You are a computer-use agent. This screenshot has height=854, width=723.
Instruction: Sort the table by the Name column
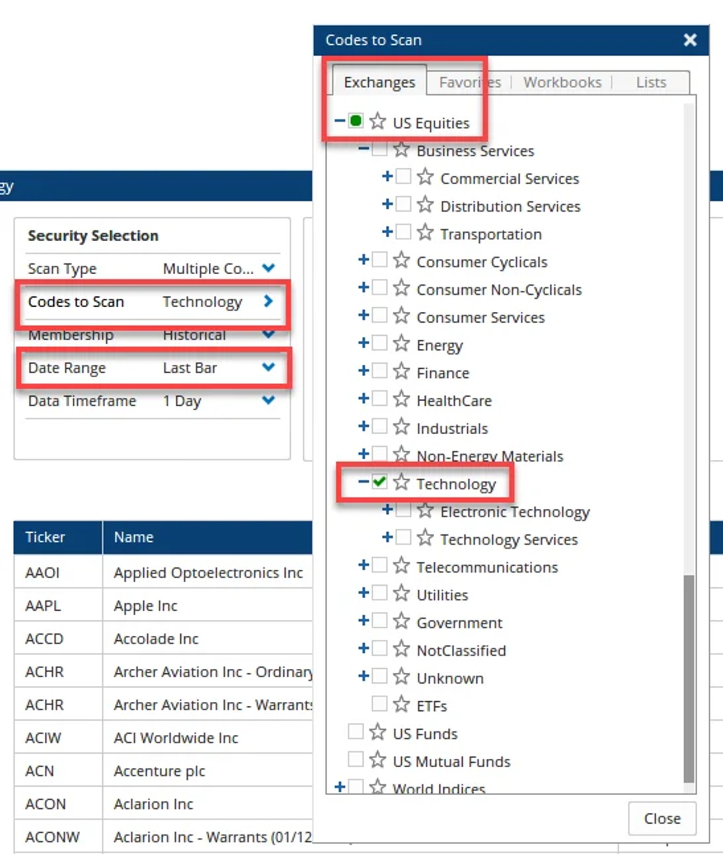point(208,537)
